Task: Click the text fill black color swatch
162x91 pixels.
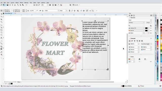Action: (x=146, y=28)
